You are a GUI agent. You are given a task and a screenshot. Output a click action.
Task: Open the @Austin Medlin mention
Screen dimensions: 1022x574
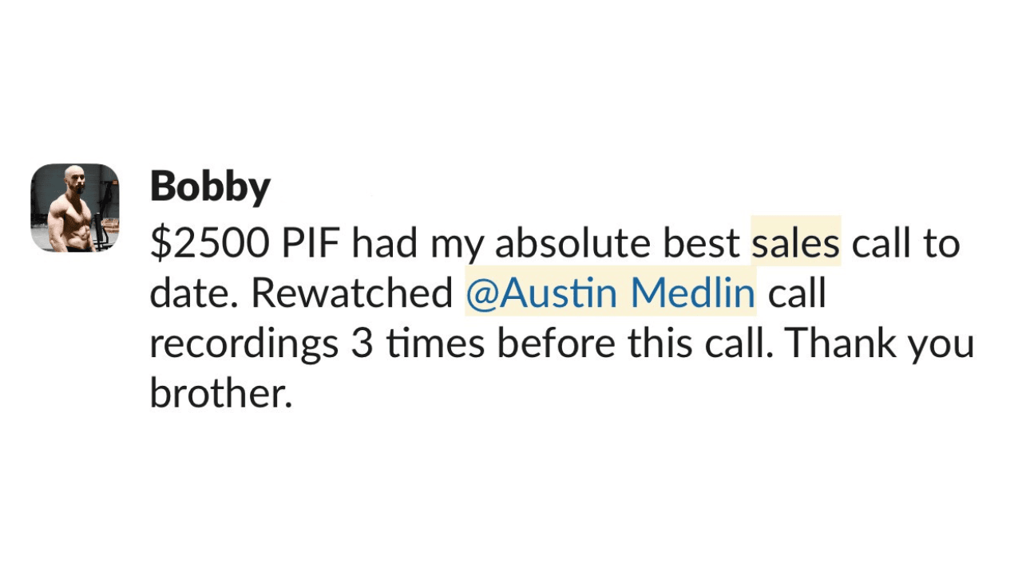(610, 293)
